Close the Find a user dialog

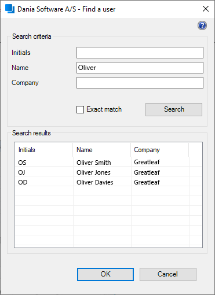206,9
